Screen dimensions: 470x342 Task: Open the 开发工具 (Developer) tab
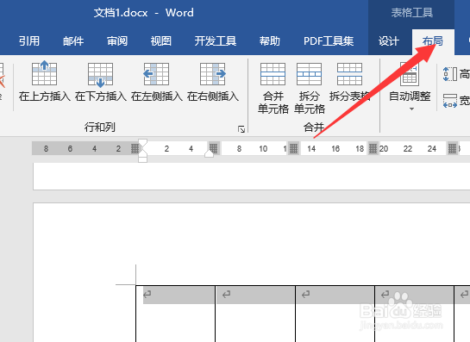point(216,41)
